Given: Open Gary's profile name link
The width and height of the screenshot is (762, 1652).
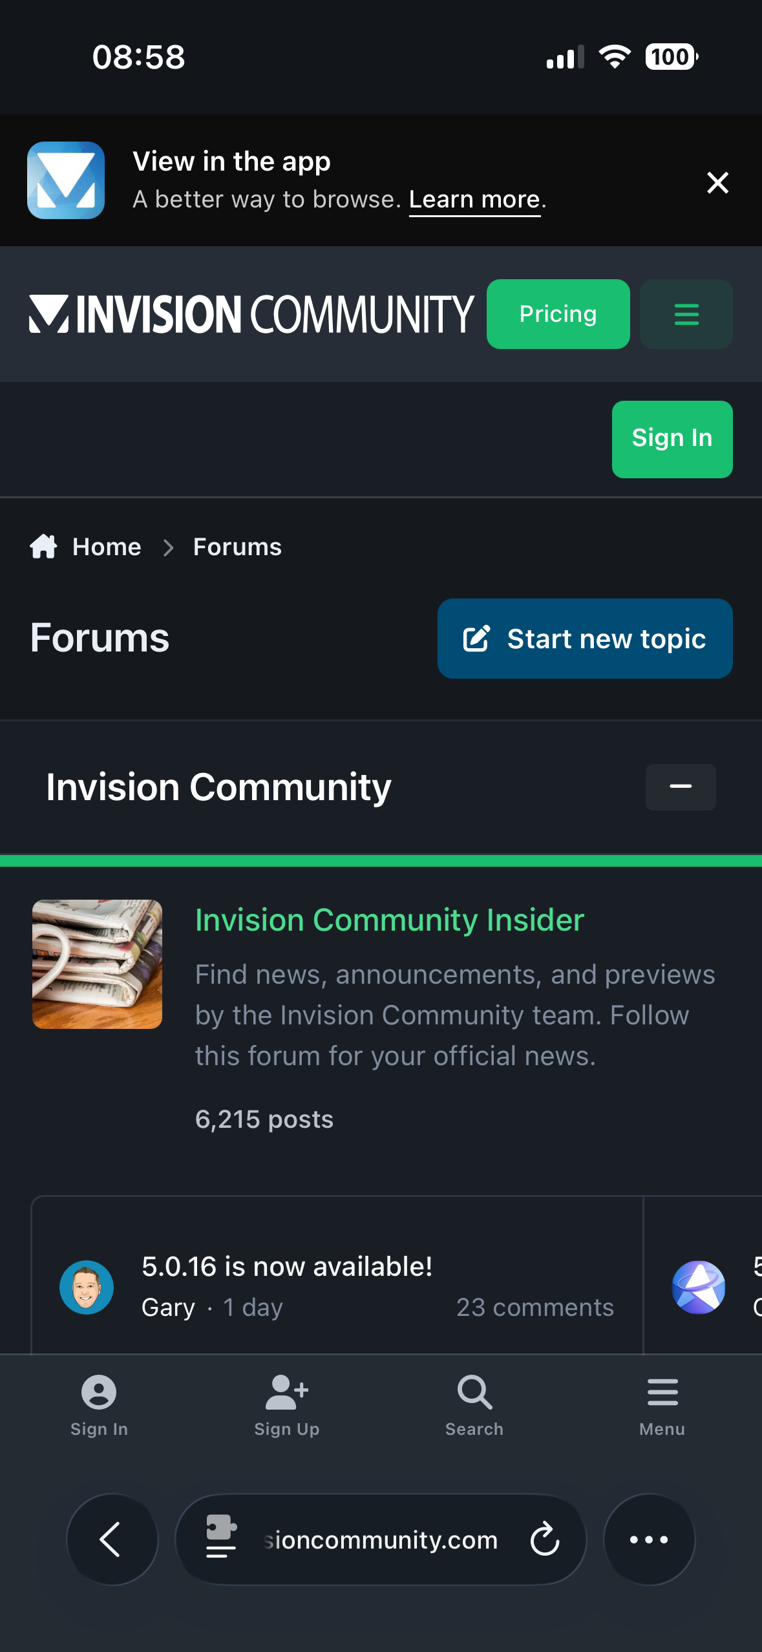Looking at the screenshot, I should point(168,1308).
